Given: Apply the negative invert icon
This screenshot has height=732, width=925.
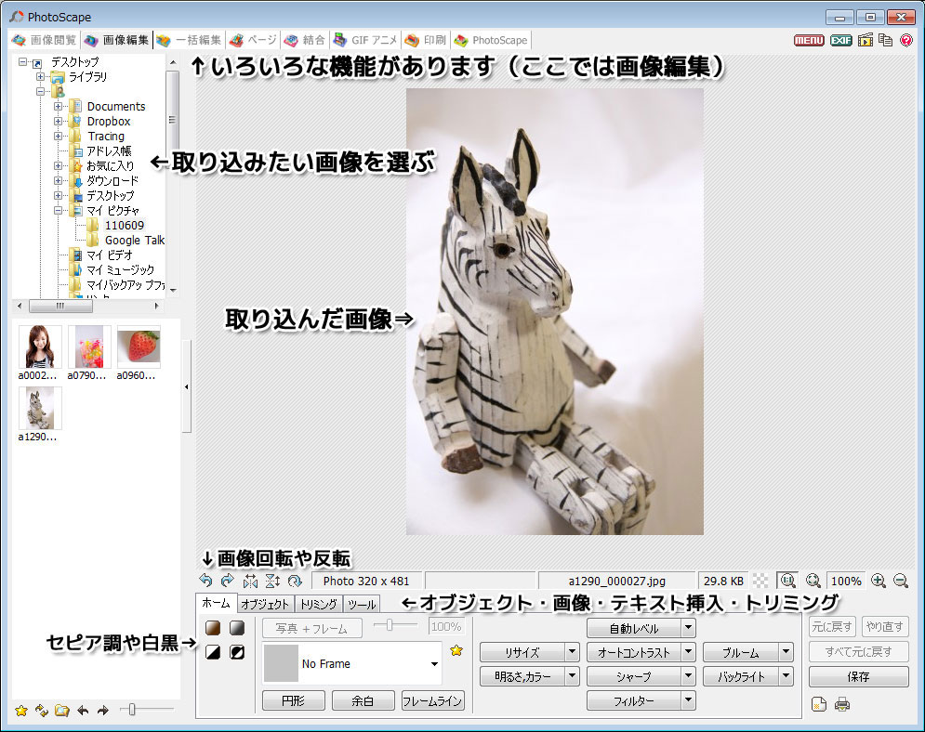Looking at the screenshot, I should 237,652.
